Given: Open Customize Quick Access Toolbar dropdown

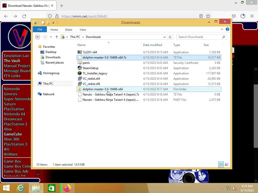Looking at the screenshot, I should click(x=53, y=23).
